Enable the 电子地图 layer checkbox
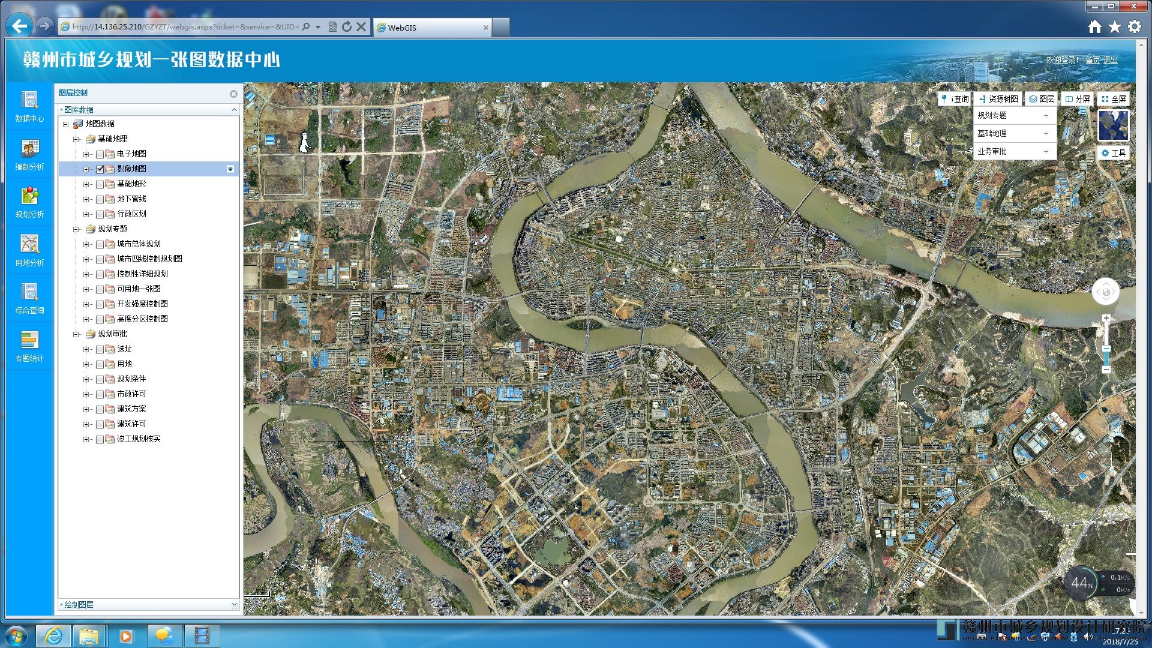Screen dimensions: 1152x648 tap(100, 154)
